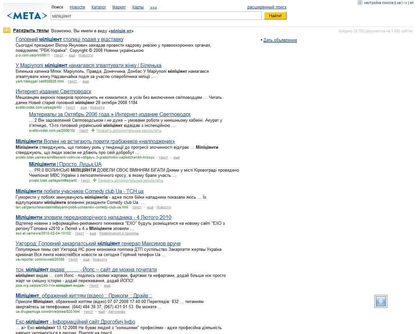Open 'Міліціянти побили учасників Comedy club' result

(79, 191)
